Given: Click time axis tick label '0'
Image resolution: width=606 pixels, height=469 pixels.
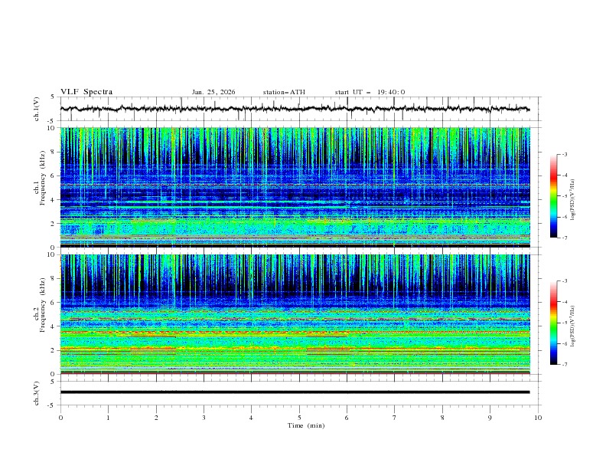Looking at the screenshot, I should point(60,418).
